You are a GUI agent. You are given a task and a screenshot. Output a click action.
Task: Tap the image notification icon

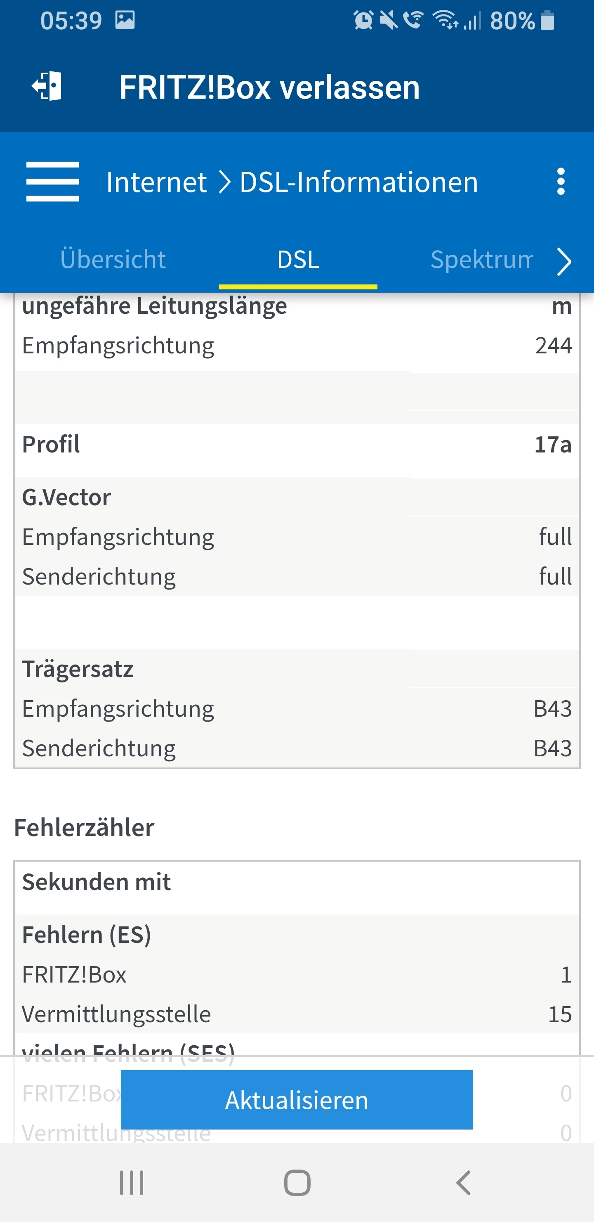pos(125,20)
